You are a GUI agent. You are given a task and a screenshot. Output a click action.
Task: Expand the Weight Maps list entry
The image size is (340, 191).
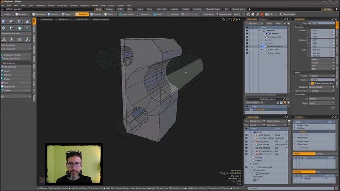tap(294, 125)
